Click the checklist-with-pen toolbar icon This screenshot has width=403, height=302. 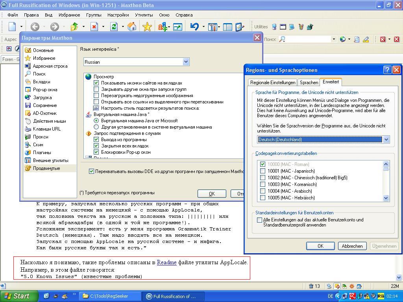[x=239, y=27]
